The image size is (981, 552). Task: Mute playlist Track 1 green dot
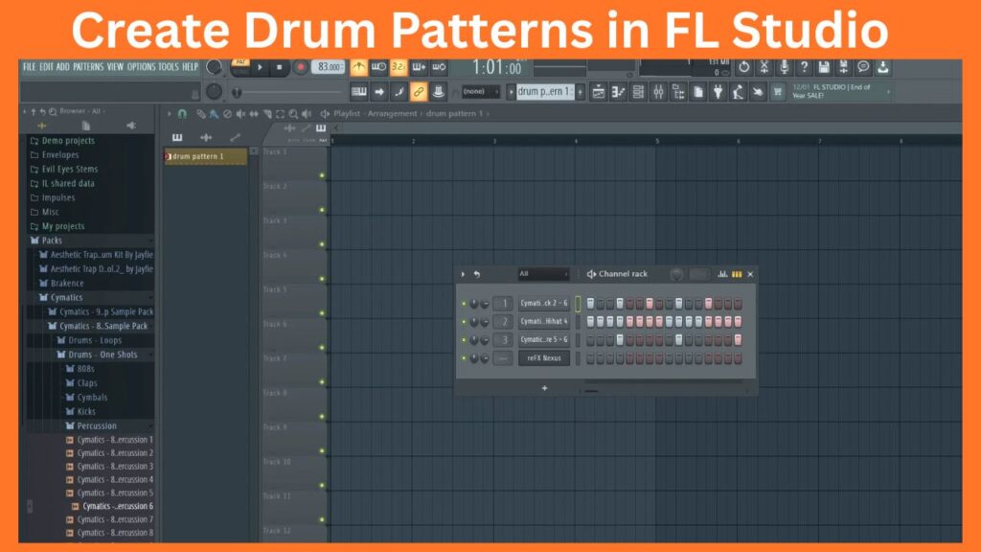(322, 176)
